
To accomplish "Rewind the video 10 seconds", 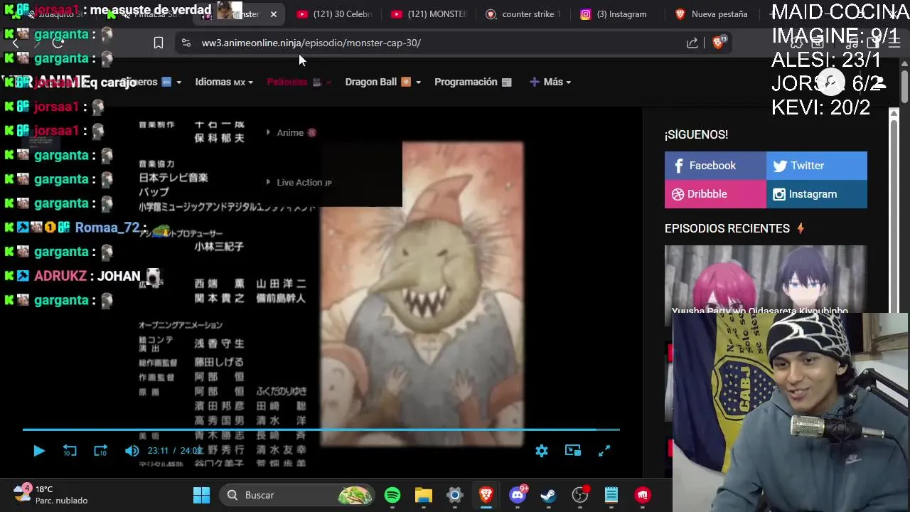I will click(70, 451).
